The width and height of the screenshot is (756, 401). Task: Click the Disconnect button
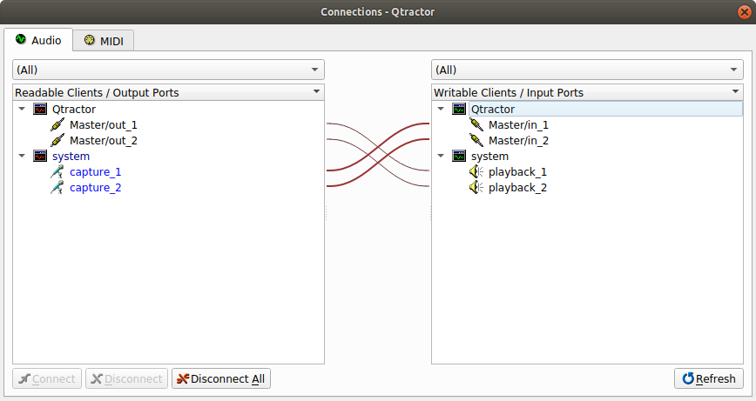click(127, 379)
